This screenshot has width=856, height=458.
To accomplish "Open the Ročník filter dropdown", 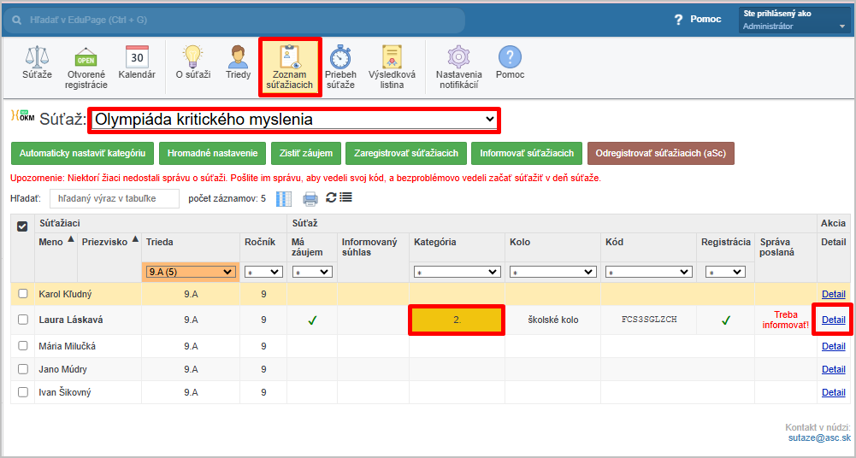I will click(263, 272).
